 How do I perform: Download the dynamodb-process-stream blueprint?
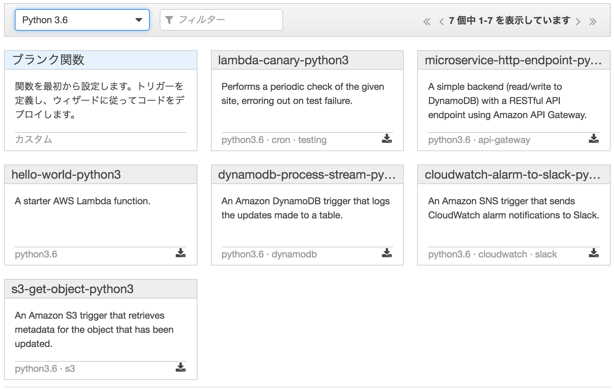tap(386, 253)
